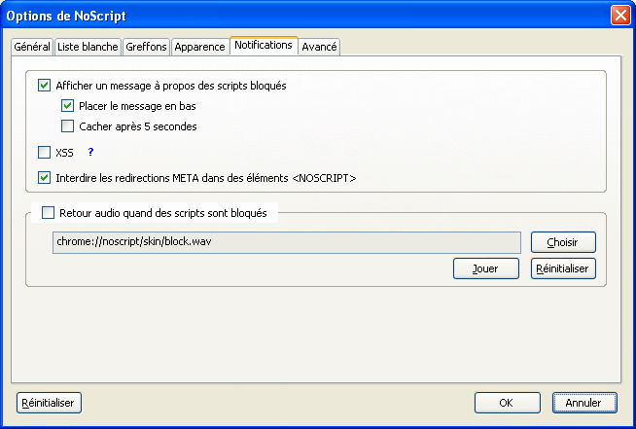Uncheck 'Interdire les redirections META' option
This screenshot has width=636, height=429.
click(x=44, y=178)
